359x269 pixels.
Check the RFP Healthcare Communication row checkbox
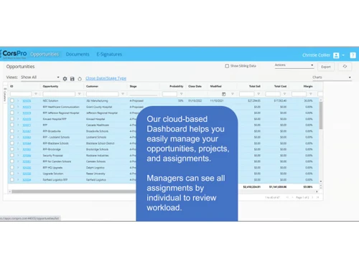pyautogui.click(x=12, y=107)
